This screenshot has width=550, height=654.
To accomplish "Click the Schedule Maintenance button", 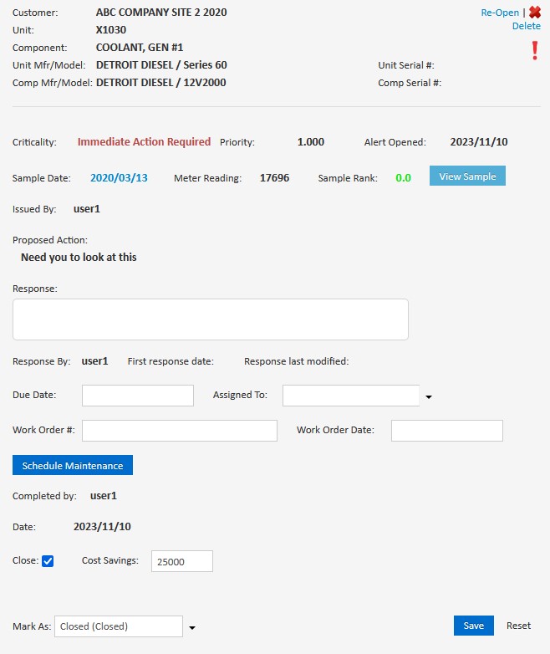I will pos(73,466).
